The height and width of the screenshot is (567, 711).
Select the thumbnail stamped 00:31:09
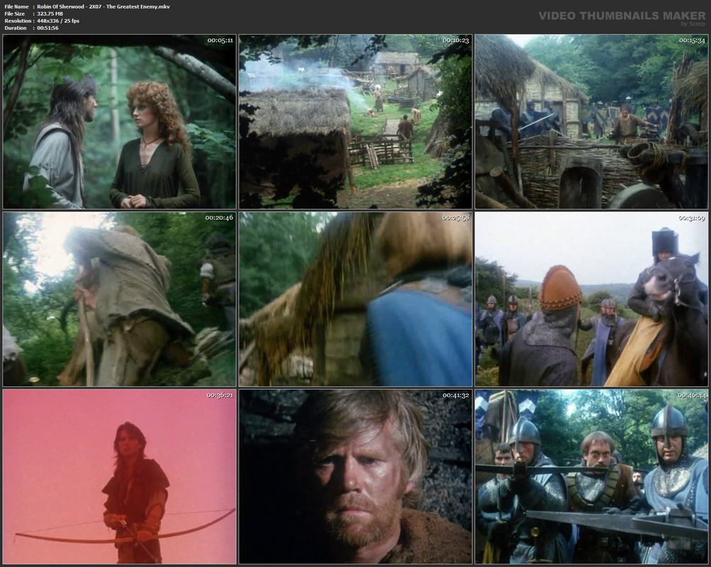(592, 299)
